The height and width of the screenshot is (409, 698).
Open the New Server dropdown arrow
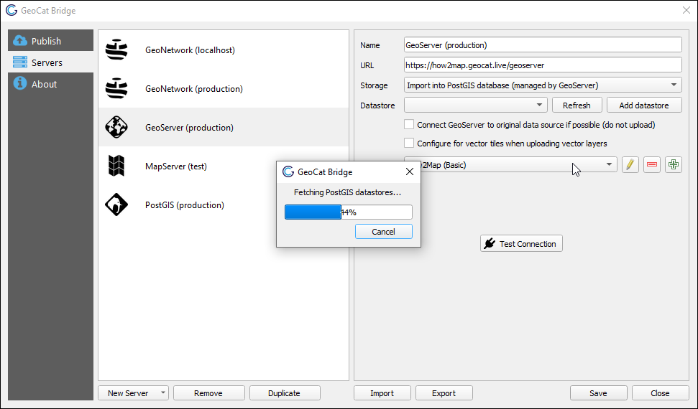click(164, 393)
